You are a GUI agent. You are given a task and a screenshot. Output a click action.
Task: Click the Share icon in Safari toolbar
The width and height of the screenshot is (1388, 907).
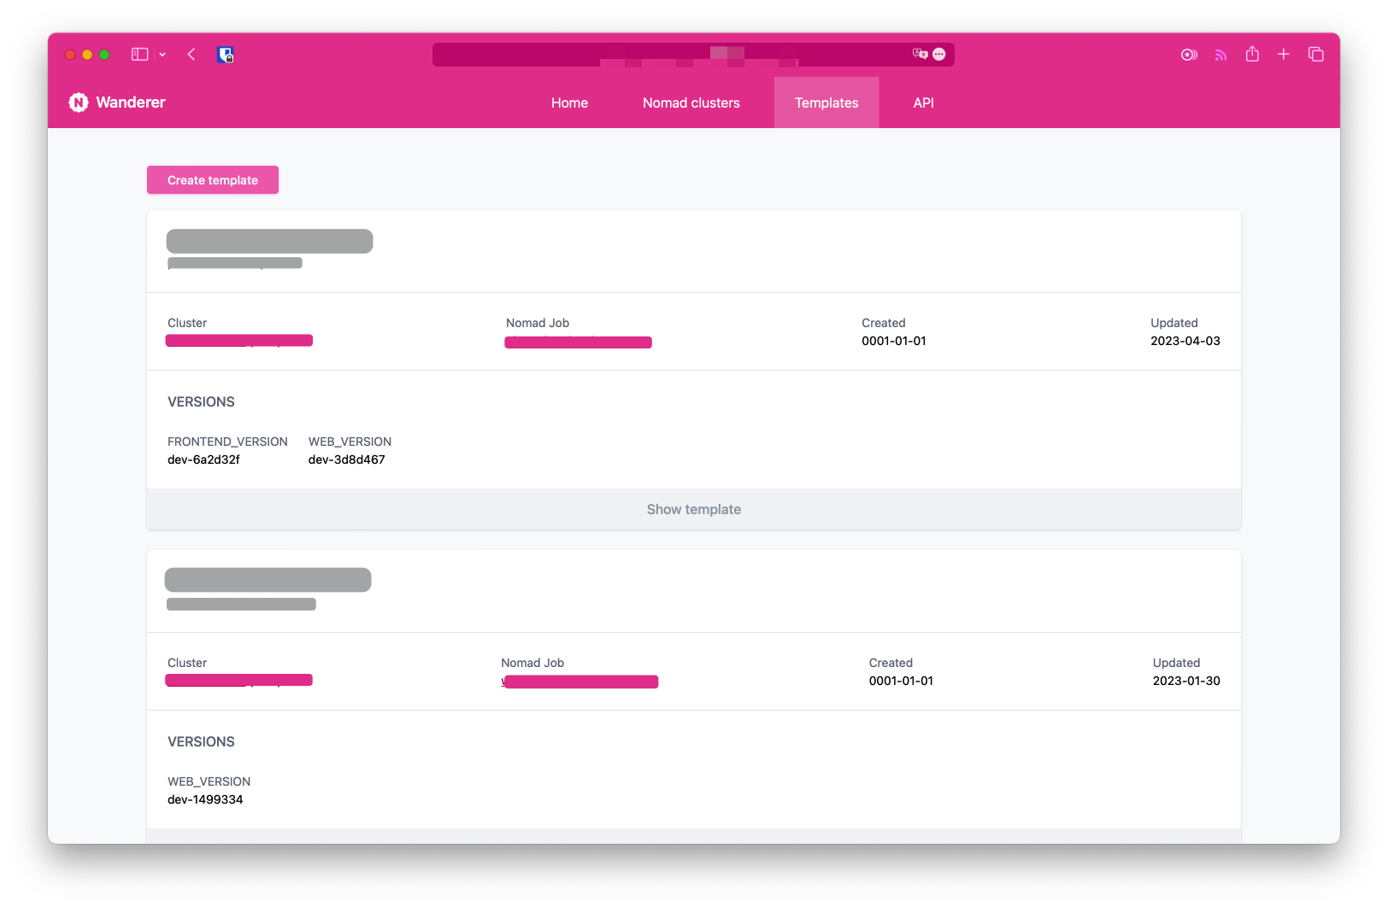coord(1252,54)
